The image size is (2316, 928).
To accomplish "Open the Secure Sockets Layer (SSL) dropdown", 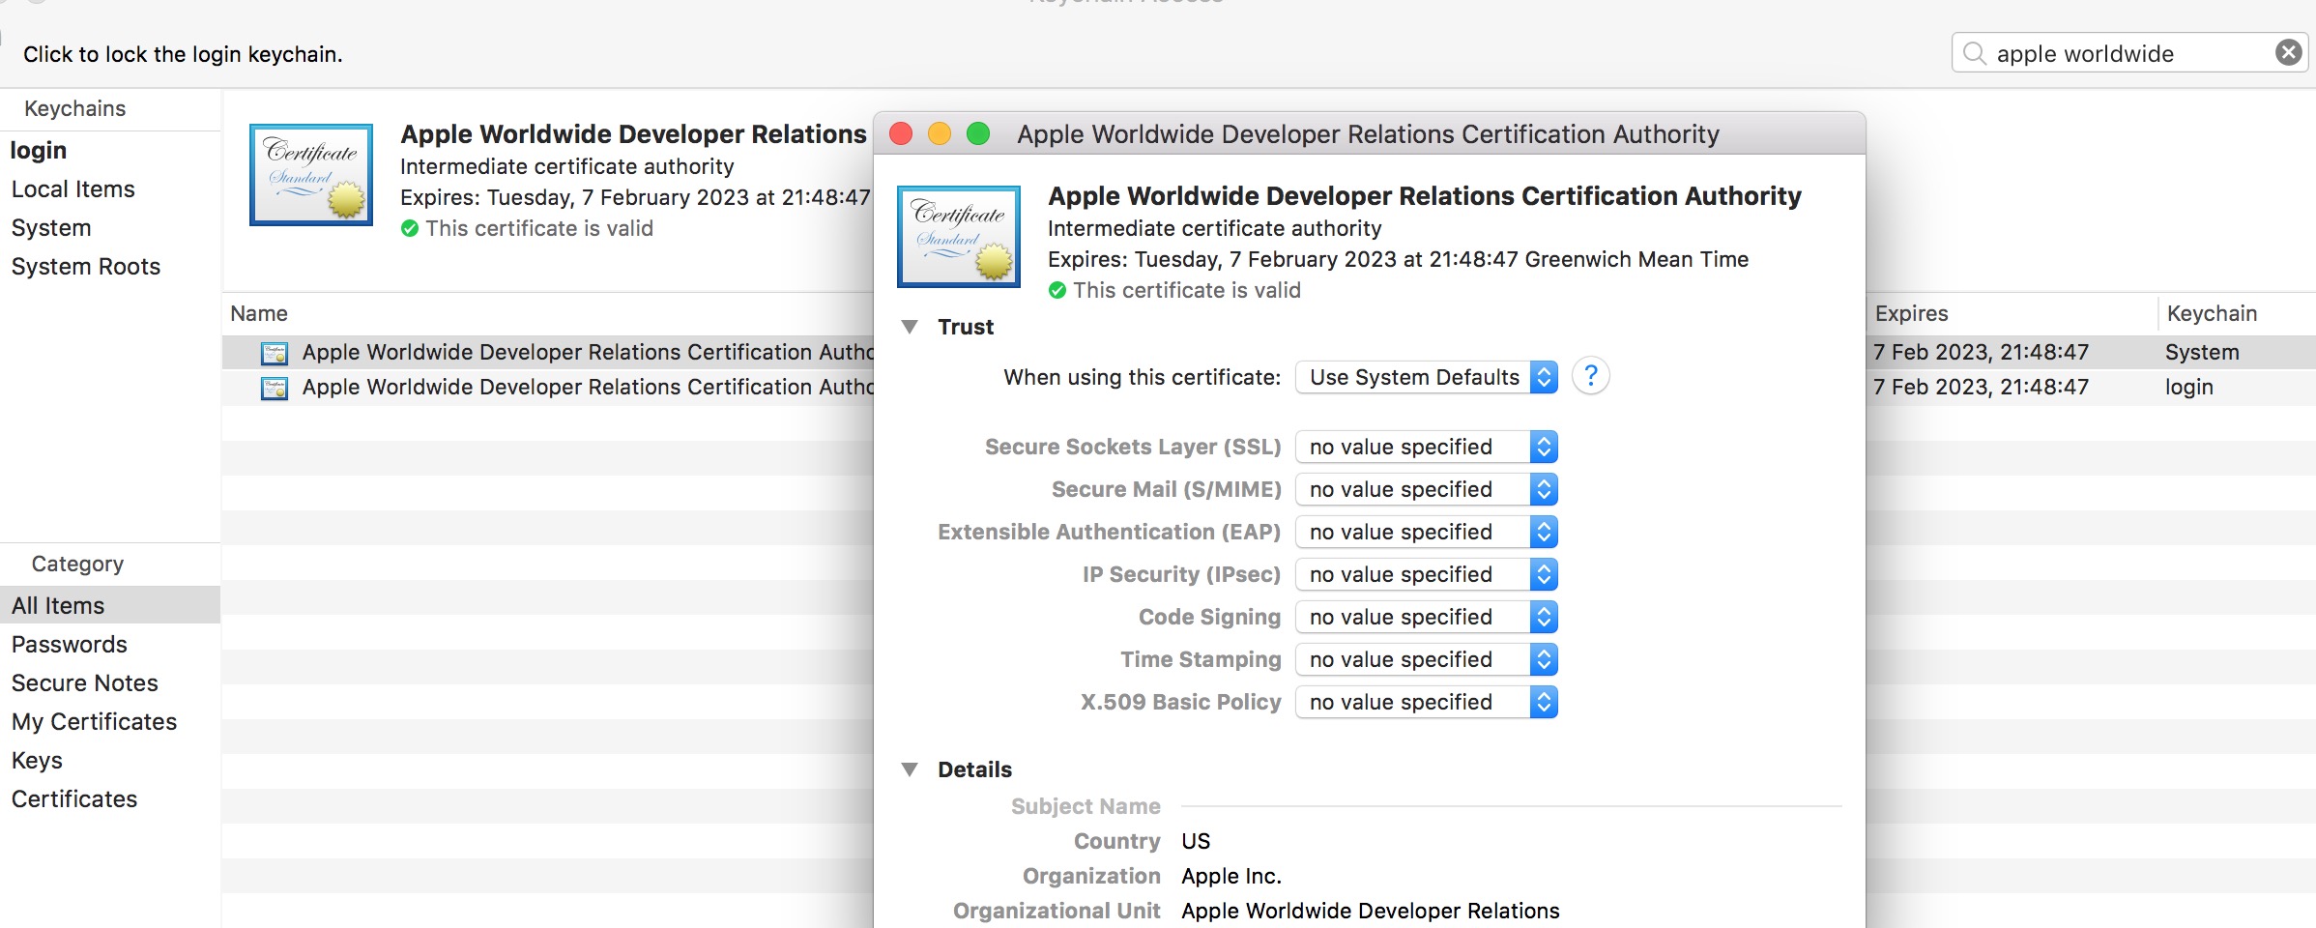I will pos(1427,447).
